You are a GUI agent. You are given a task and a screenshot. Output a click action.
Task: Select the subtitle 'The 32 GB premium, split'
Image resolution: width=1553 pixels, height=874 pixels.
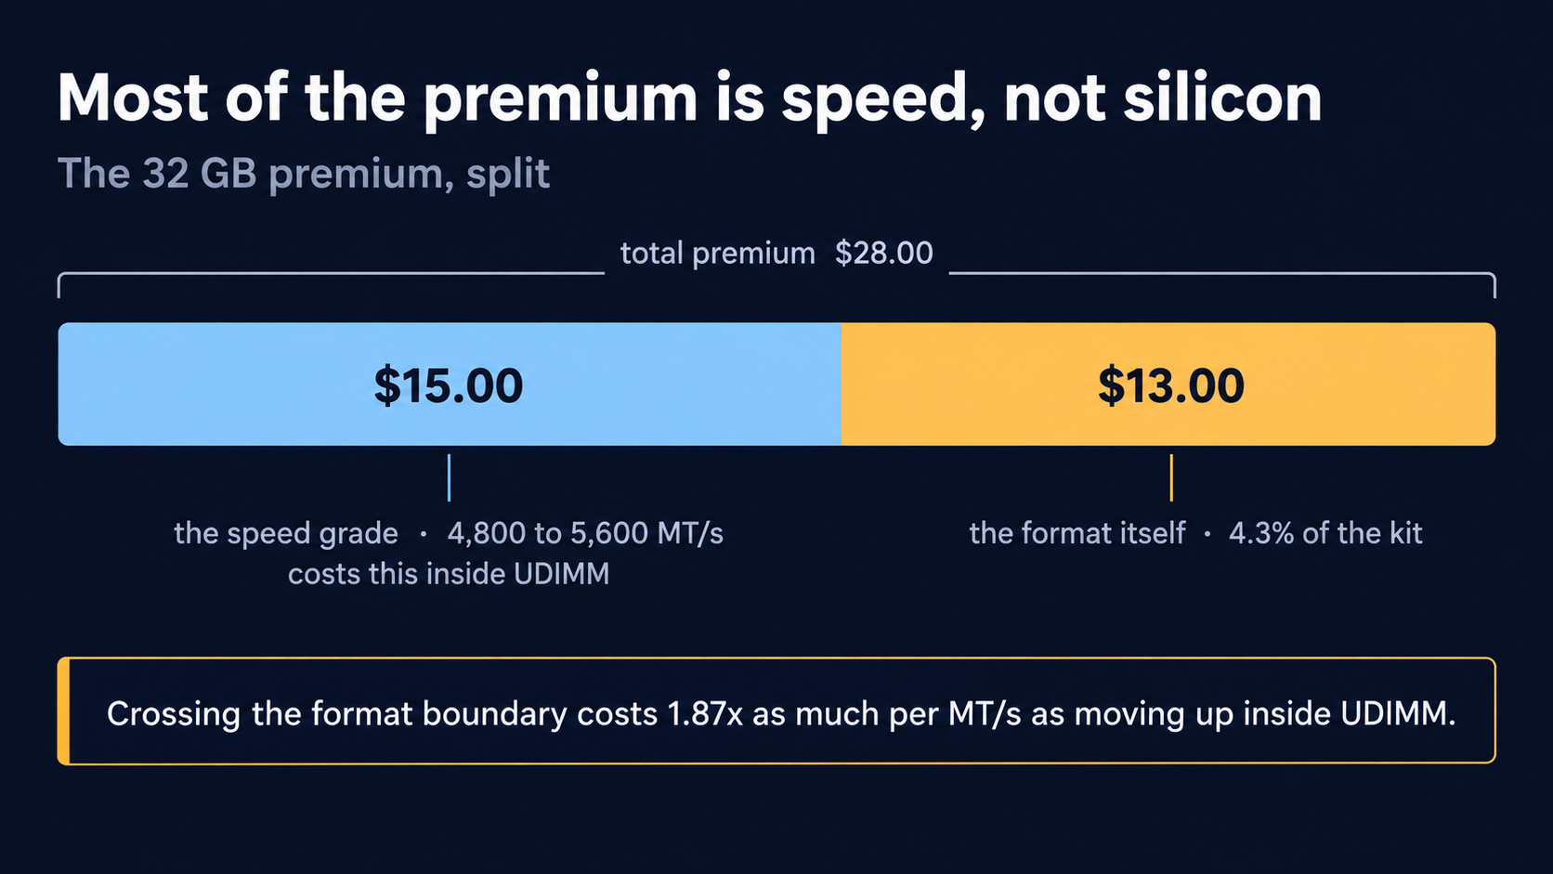click(x=304, y=174)
